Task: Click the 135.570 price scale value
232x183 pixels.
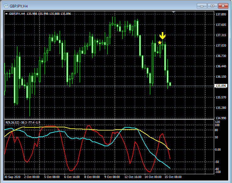Action: 221,97
